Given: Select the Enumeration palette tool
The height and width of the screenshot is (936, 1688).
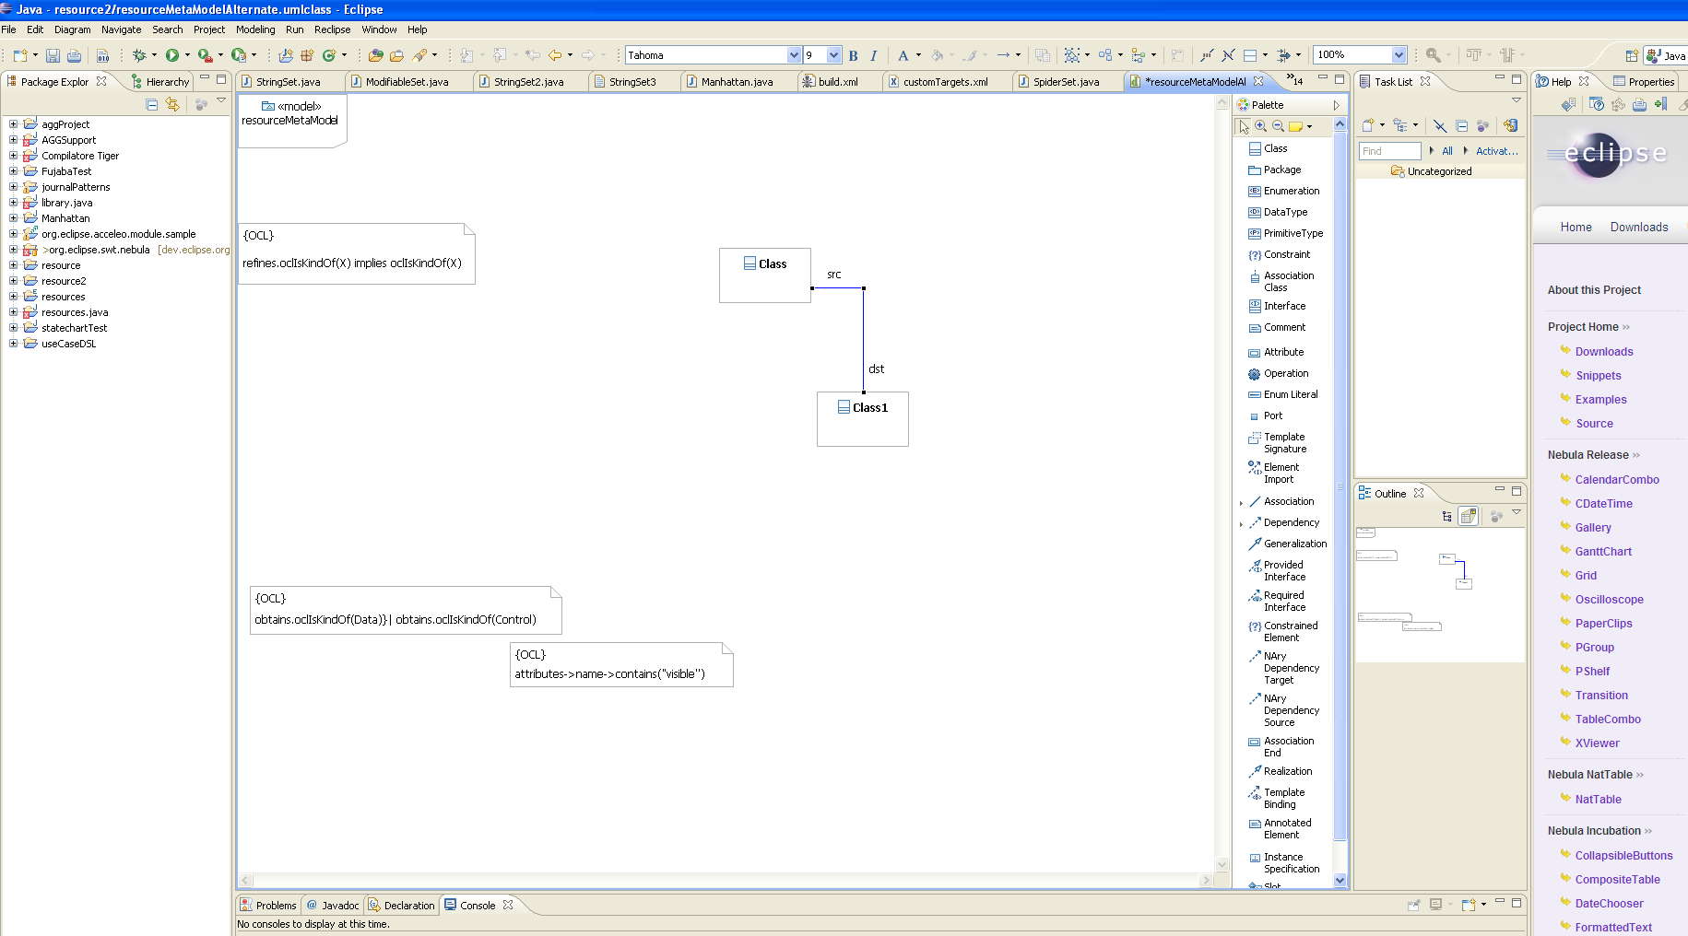Looking at the screenshot, I should click(1284, 191).
